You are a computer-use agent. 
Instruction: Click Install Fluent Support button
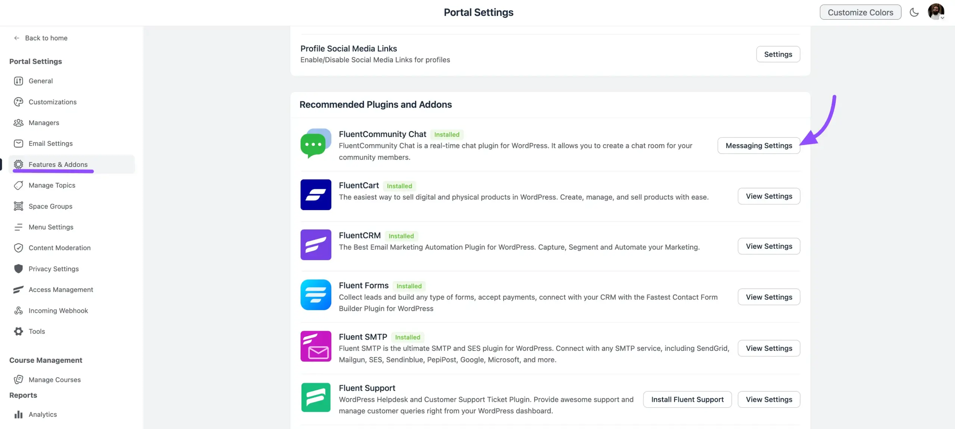[687, 400]
